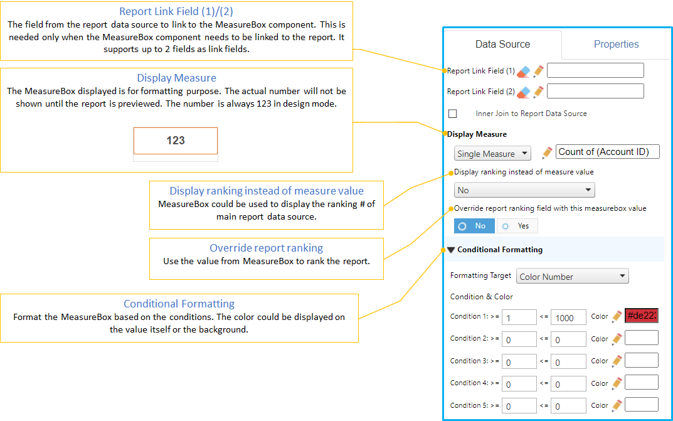Viewport: 673px width, 421px height.
Task: Click the empty color box for Condition 3
Action: tap(641, 360)
